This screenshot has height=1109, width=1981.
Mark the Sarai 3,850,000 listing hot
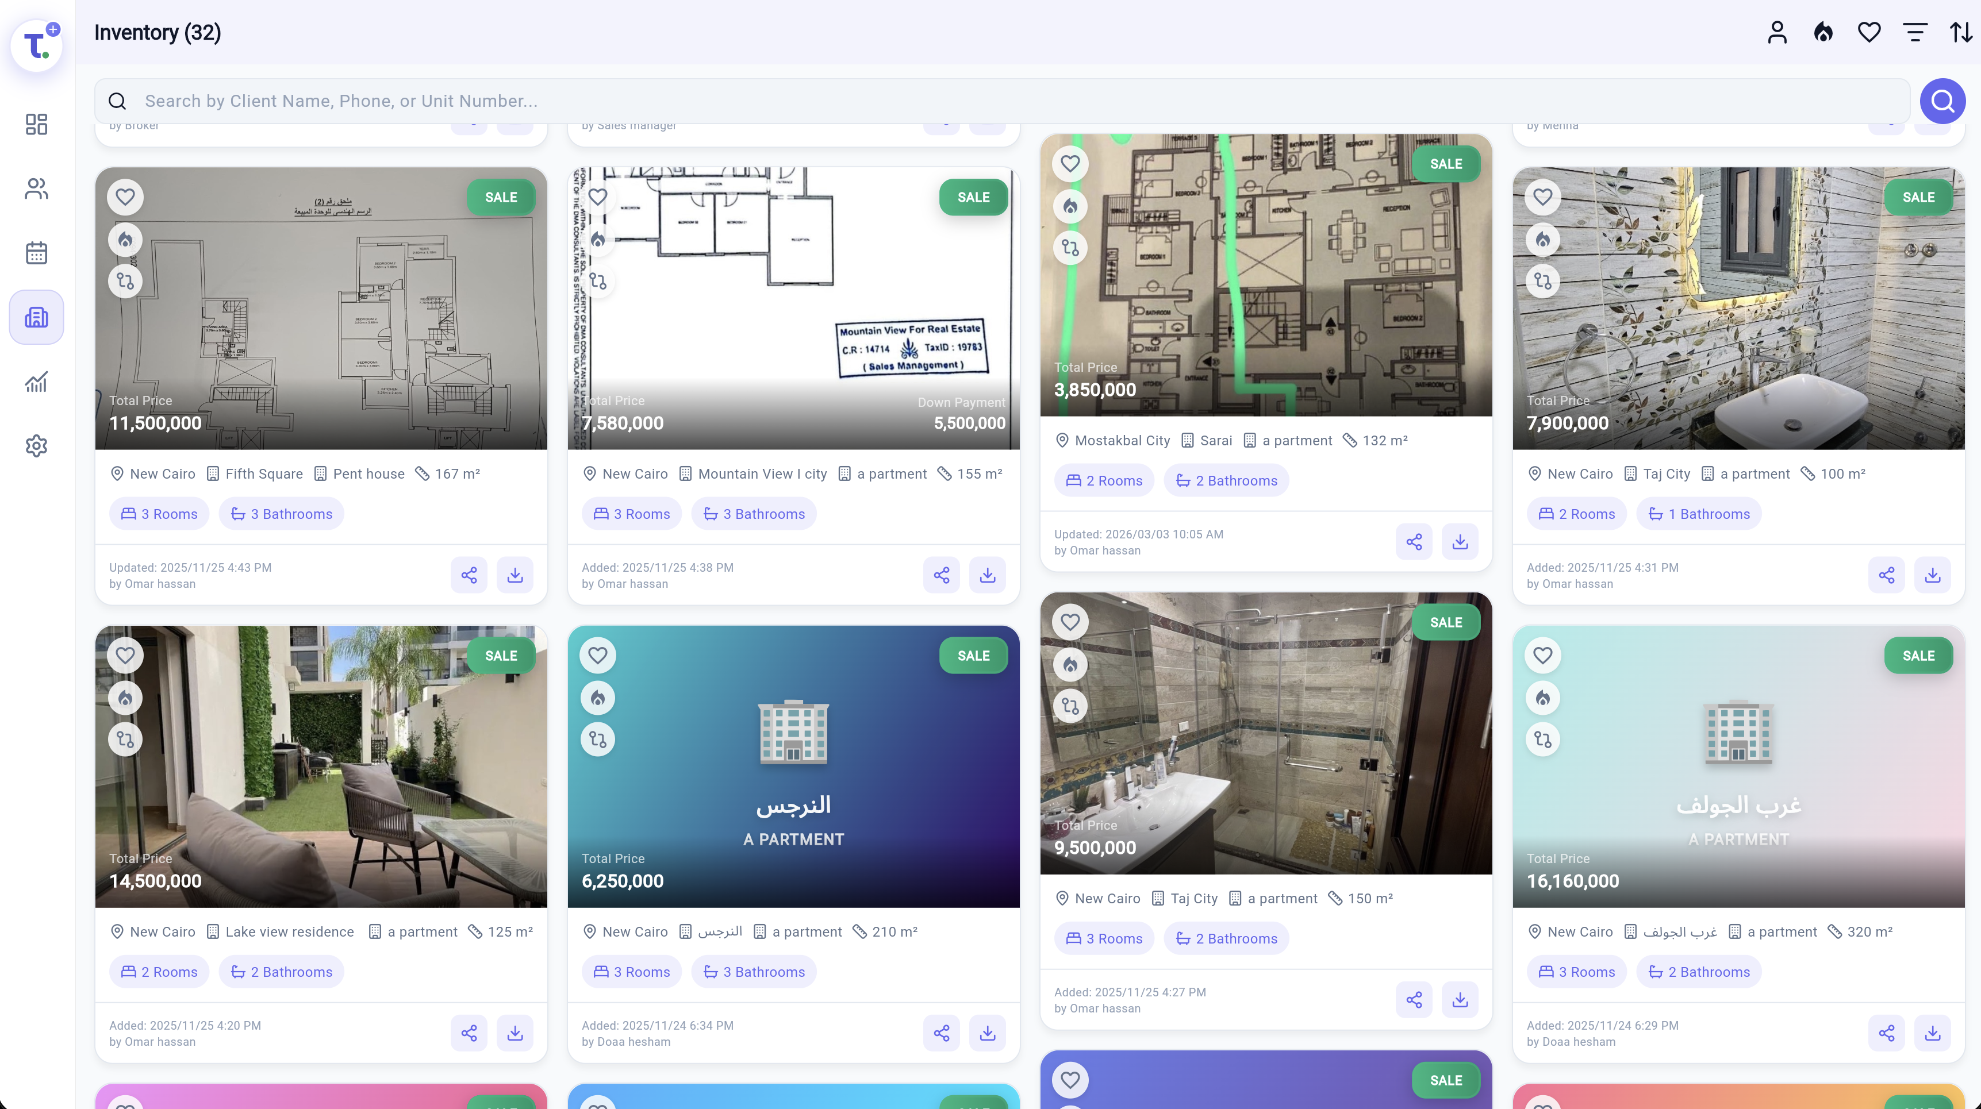pyautogui.click(x=1070, y=206)
